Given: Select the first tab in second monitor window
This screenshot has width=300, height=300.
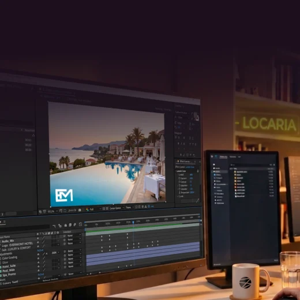Looking at the screenshot, I should pyautogui.click(x=223, y=157).
